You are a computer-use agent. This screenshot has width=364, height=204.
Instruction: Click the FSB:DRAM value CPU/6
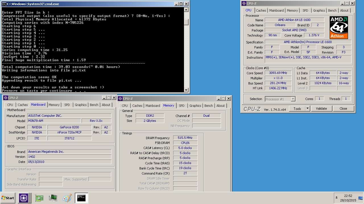coord(185,143)
